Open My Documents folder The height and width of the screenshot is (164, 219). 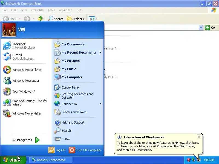pyautogui.click(x=78, y=44)
